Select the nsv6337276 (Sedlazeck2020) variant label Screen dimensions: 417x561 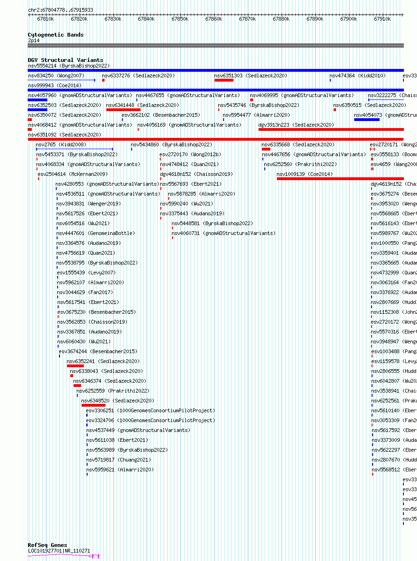[138, 76]
